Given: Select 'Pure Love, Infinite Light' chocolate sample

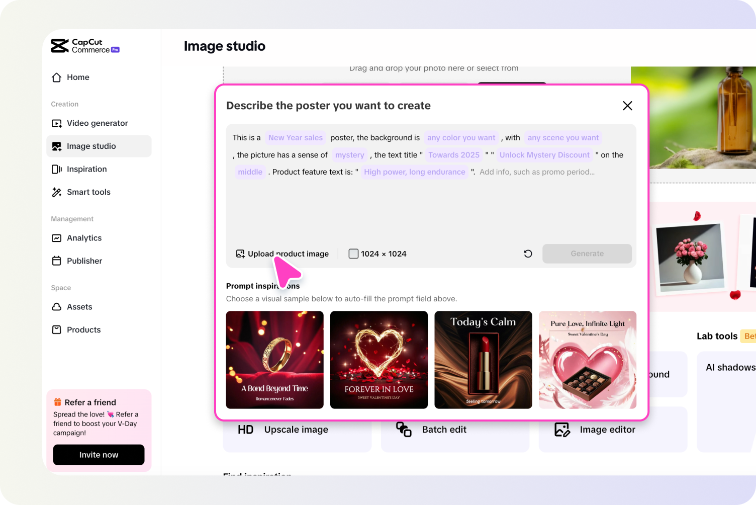Looking at the screenshot, I should pyautogui.click(x=588, y=360).
